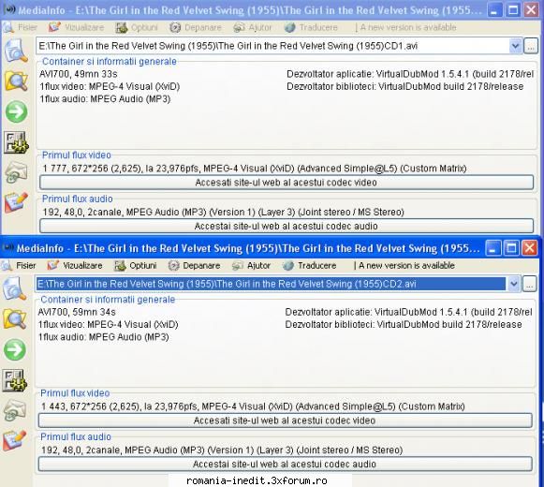Close the CD1 MediaInfo window
Image resolution: width=544 pixels, height=487 pixels.
click(531, 10)
